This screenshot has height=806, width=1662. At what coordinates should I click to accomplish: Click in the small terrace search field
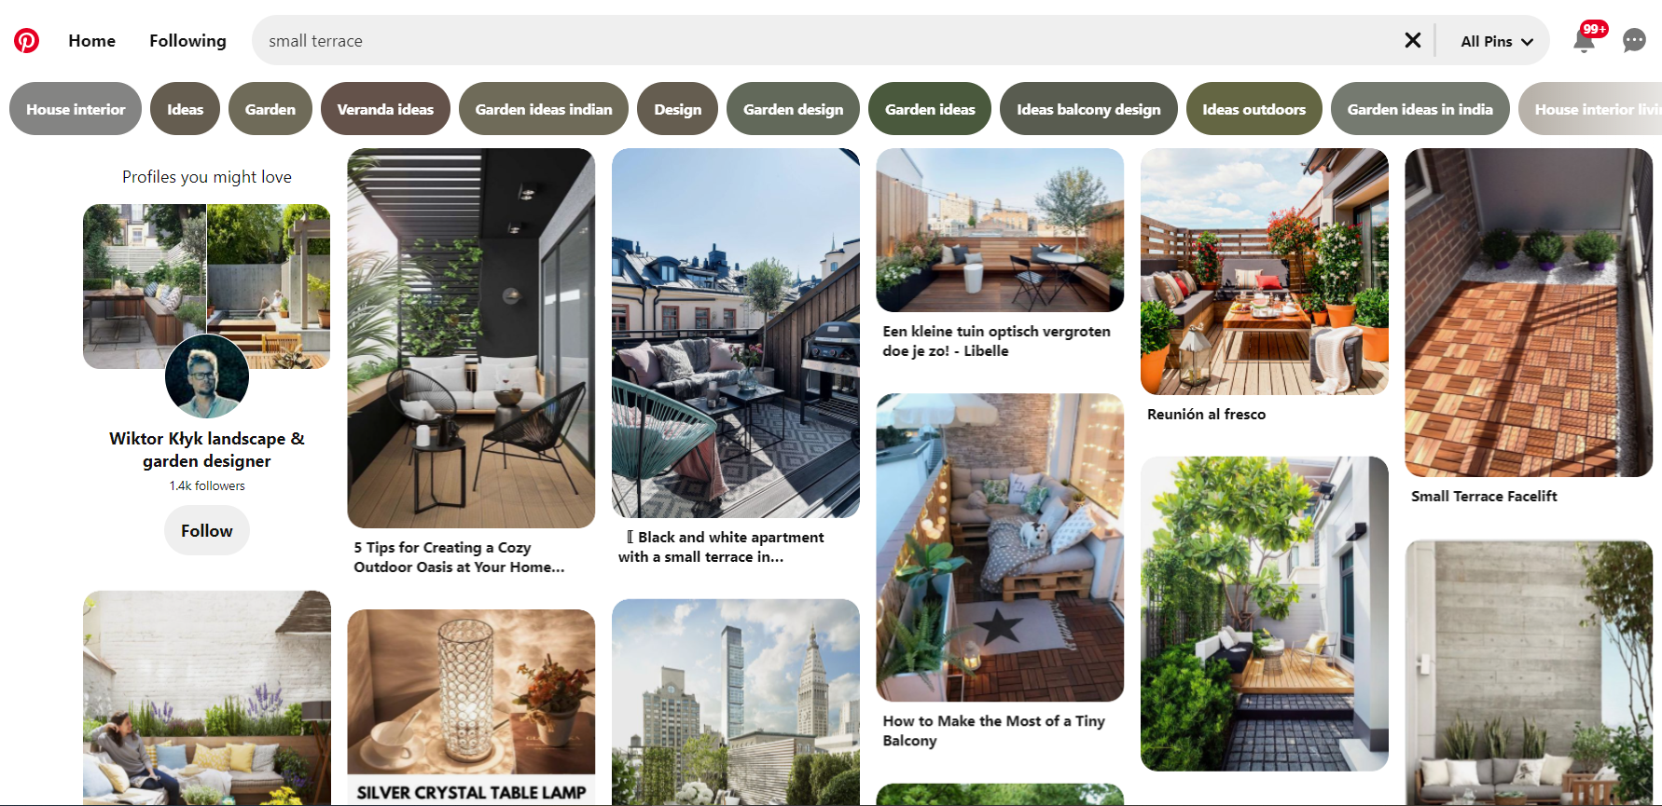(830, 40)
